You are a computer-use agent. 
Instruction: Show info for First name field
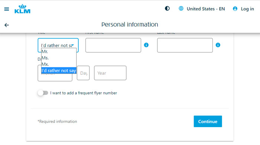(146, 45)
